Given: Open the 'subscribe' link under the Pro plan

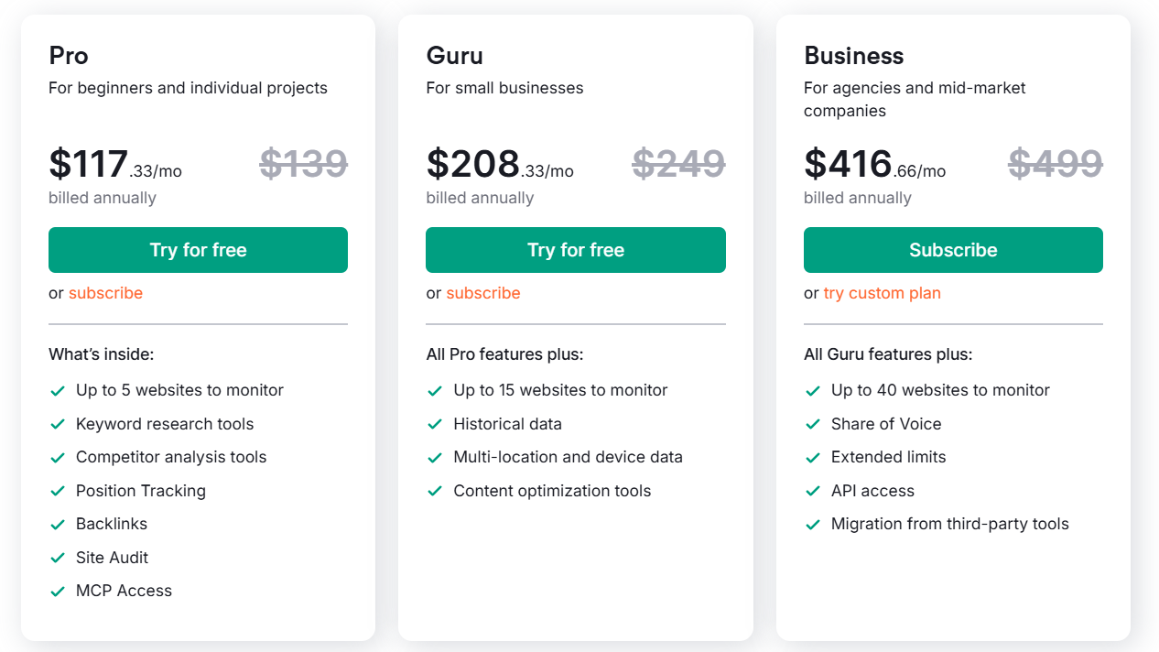Looking at the screenshot, I should (x=105, y=292).
